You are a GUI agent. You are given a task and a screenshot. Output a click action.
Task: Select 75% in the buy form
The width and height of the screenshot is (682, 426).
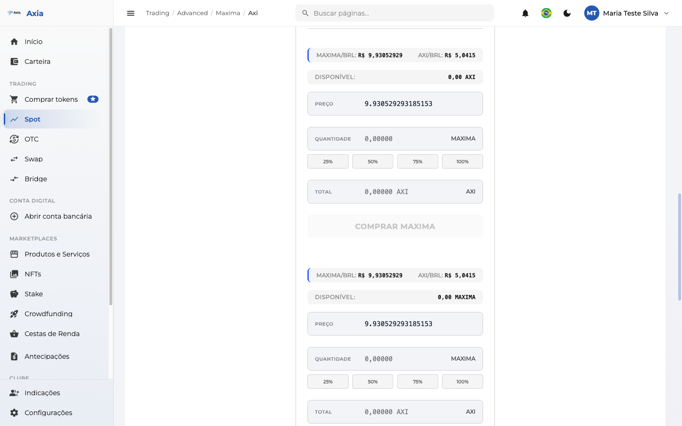417,161
